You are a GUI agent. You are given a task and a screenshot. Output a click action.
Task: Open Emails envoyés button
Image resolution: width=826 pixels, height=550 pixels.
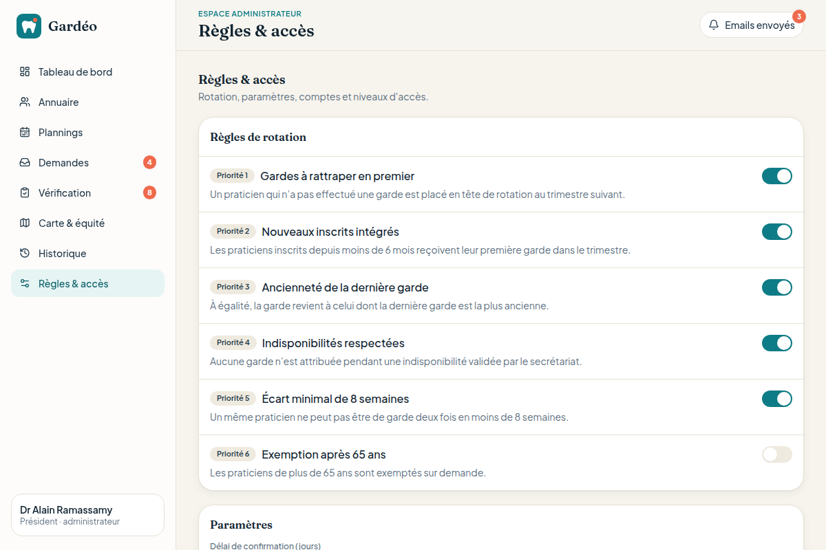tap(752, 25)
